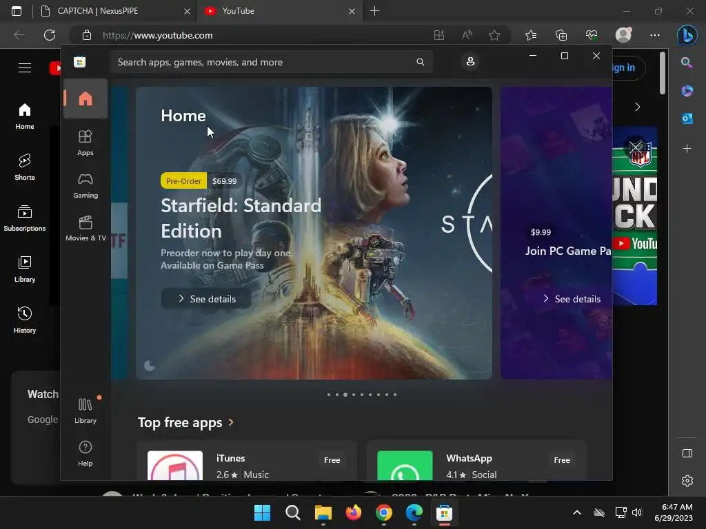The height and width of the screenshot is (529, 706).
Task: Open Edge Settings and more menu
Action: coord(655,35)
